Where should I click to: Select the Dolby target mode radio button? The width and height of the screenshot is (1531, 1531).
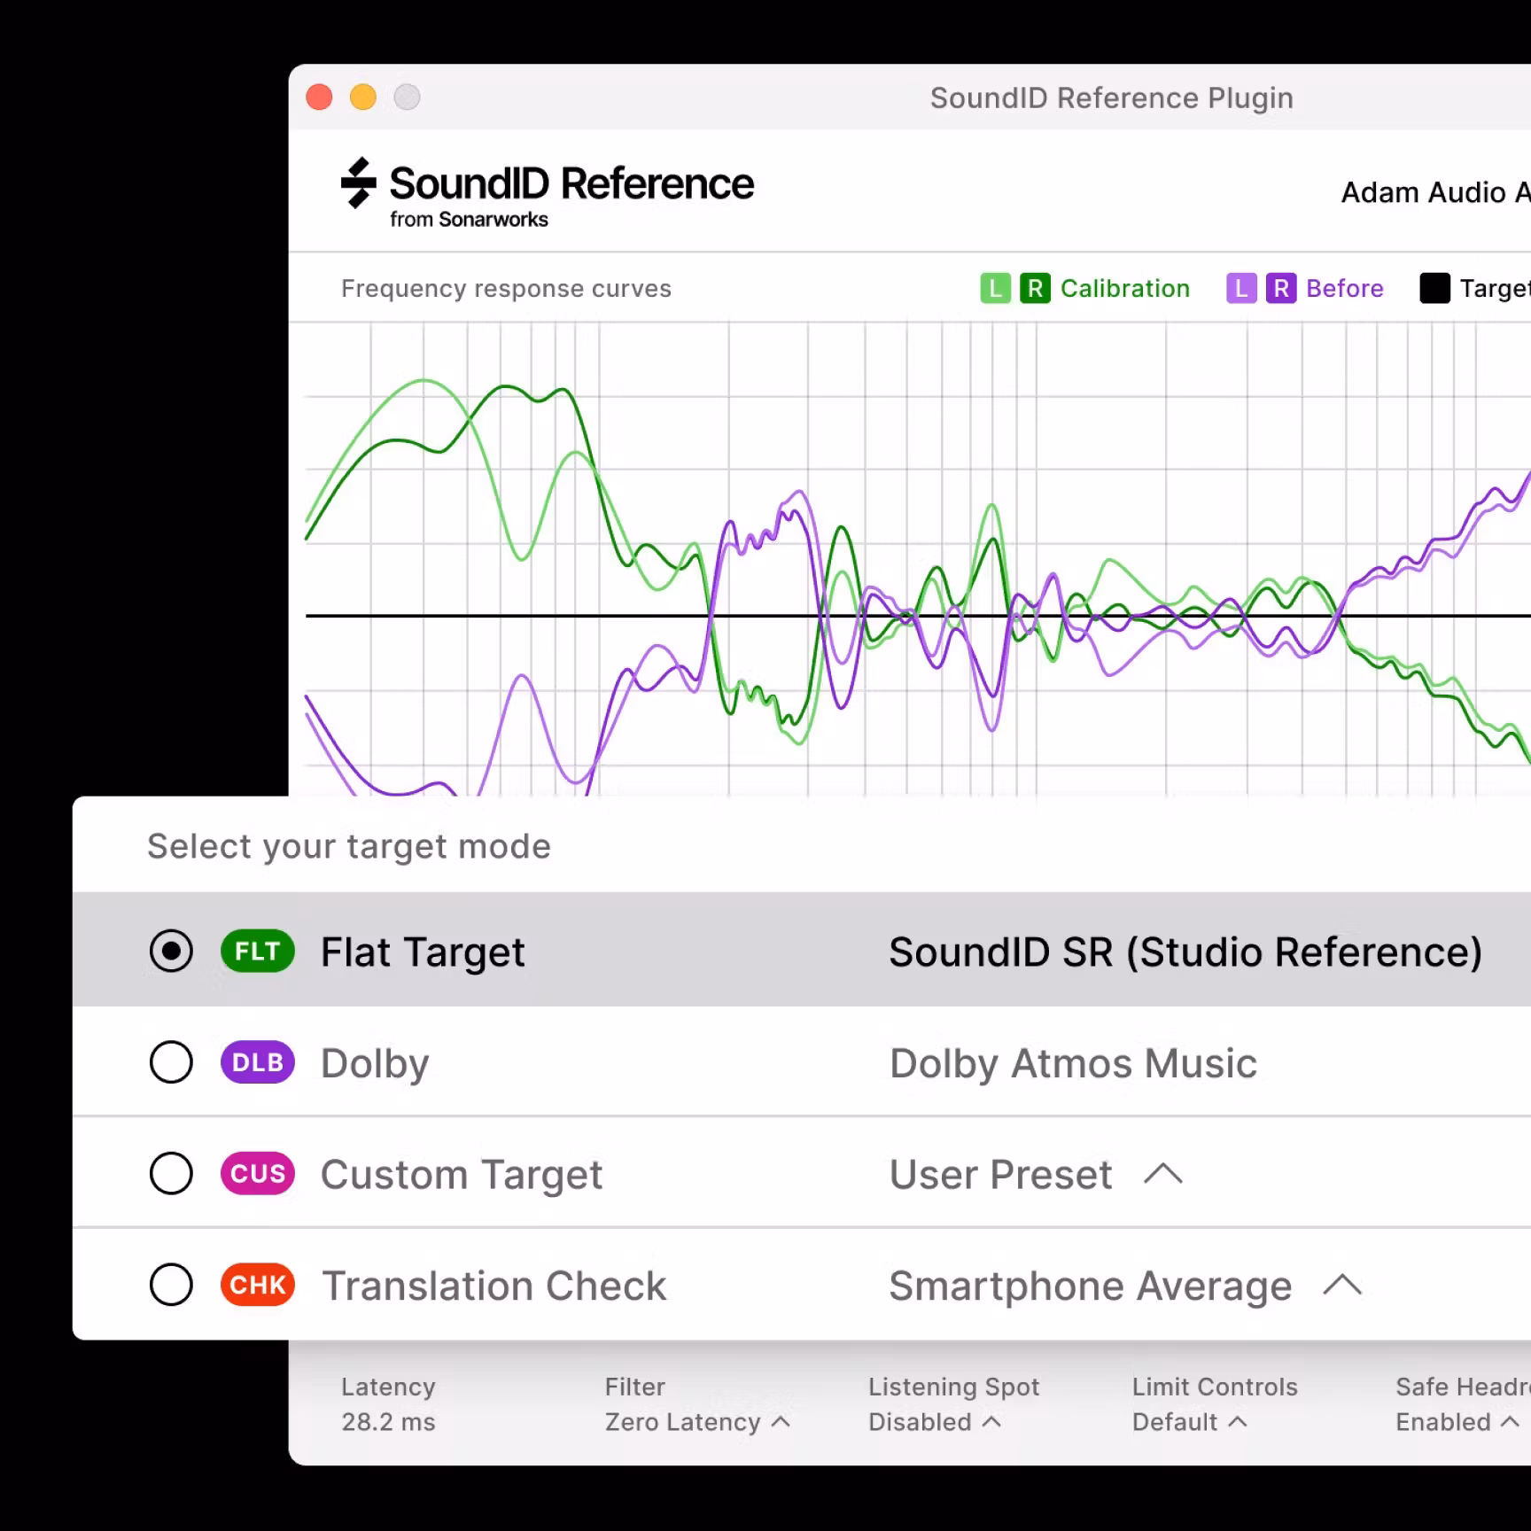pyautogui.click(x=171, y=1061)
